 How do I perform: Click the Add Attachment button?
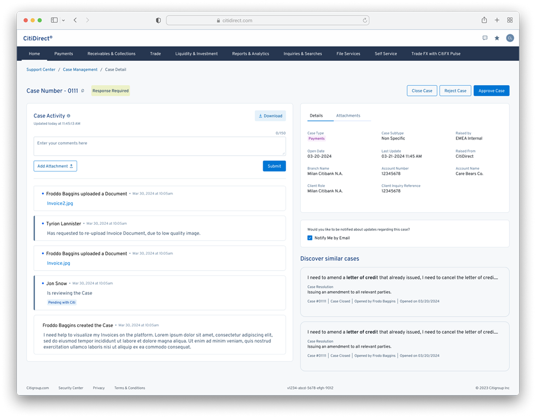(x=55, y=166)
